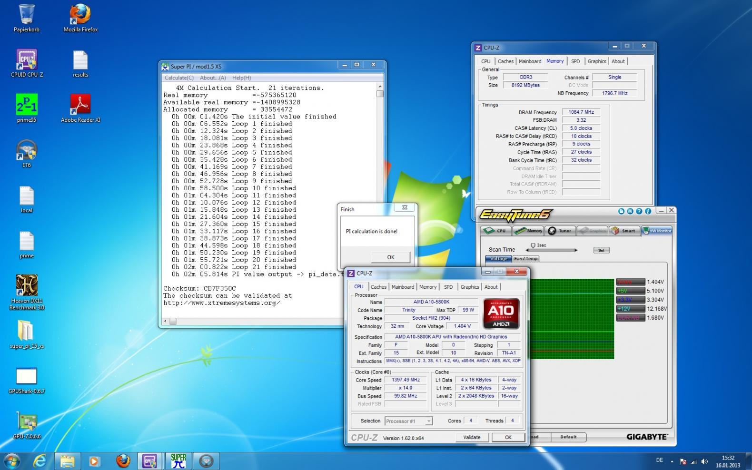Click OK in the Finish dialog

[391, 257]
